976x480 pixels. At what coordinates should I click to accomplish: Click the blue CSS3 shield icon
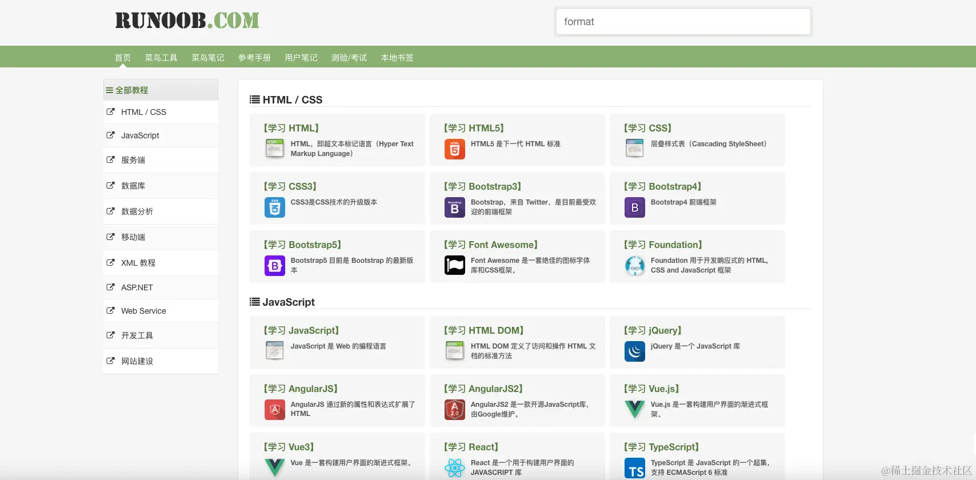pos(275,207)
